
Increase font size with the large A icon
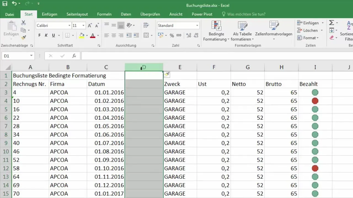pyautogui.click(x=90, y=26)
